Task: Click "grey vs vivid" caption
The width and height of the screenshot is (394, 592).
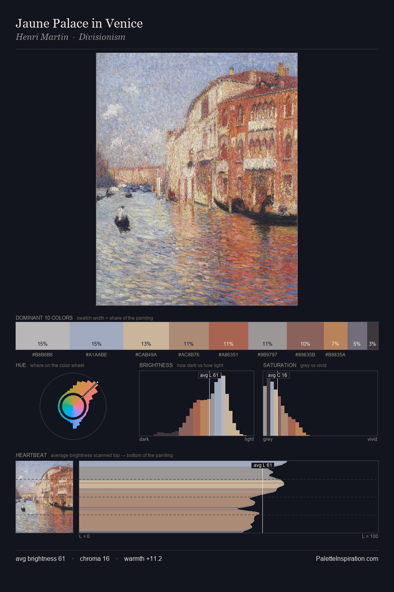Action: (313, 365)
